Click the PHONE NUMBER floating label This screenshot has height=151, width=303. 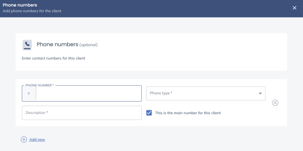[x=39, y=85]
